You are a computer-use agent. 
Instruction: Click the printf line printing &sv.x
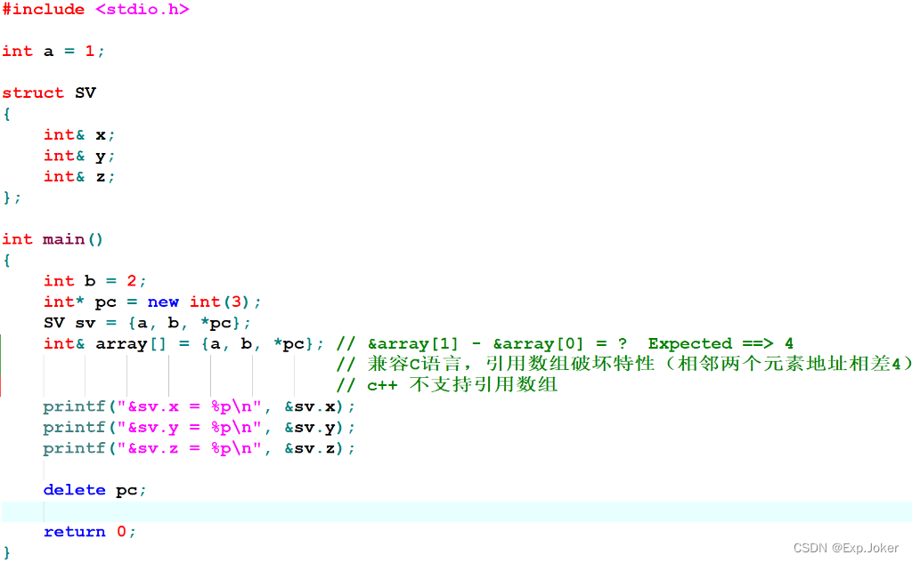click(199, 406)
